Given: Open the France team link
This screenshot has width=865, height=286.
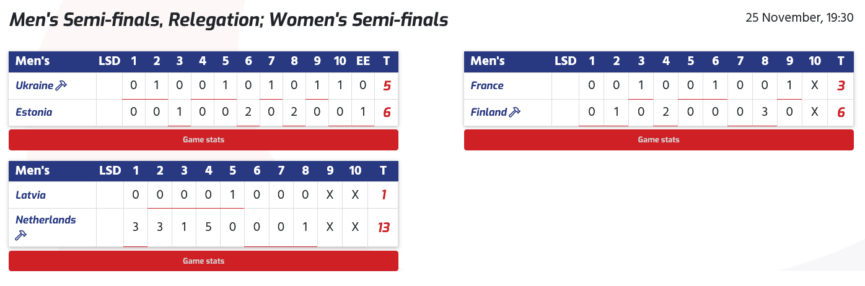Looking at the screenshot, I should click(x=487, y=86).
